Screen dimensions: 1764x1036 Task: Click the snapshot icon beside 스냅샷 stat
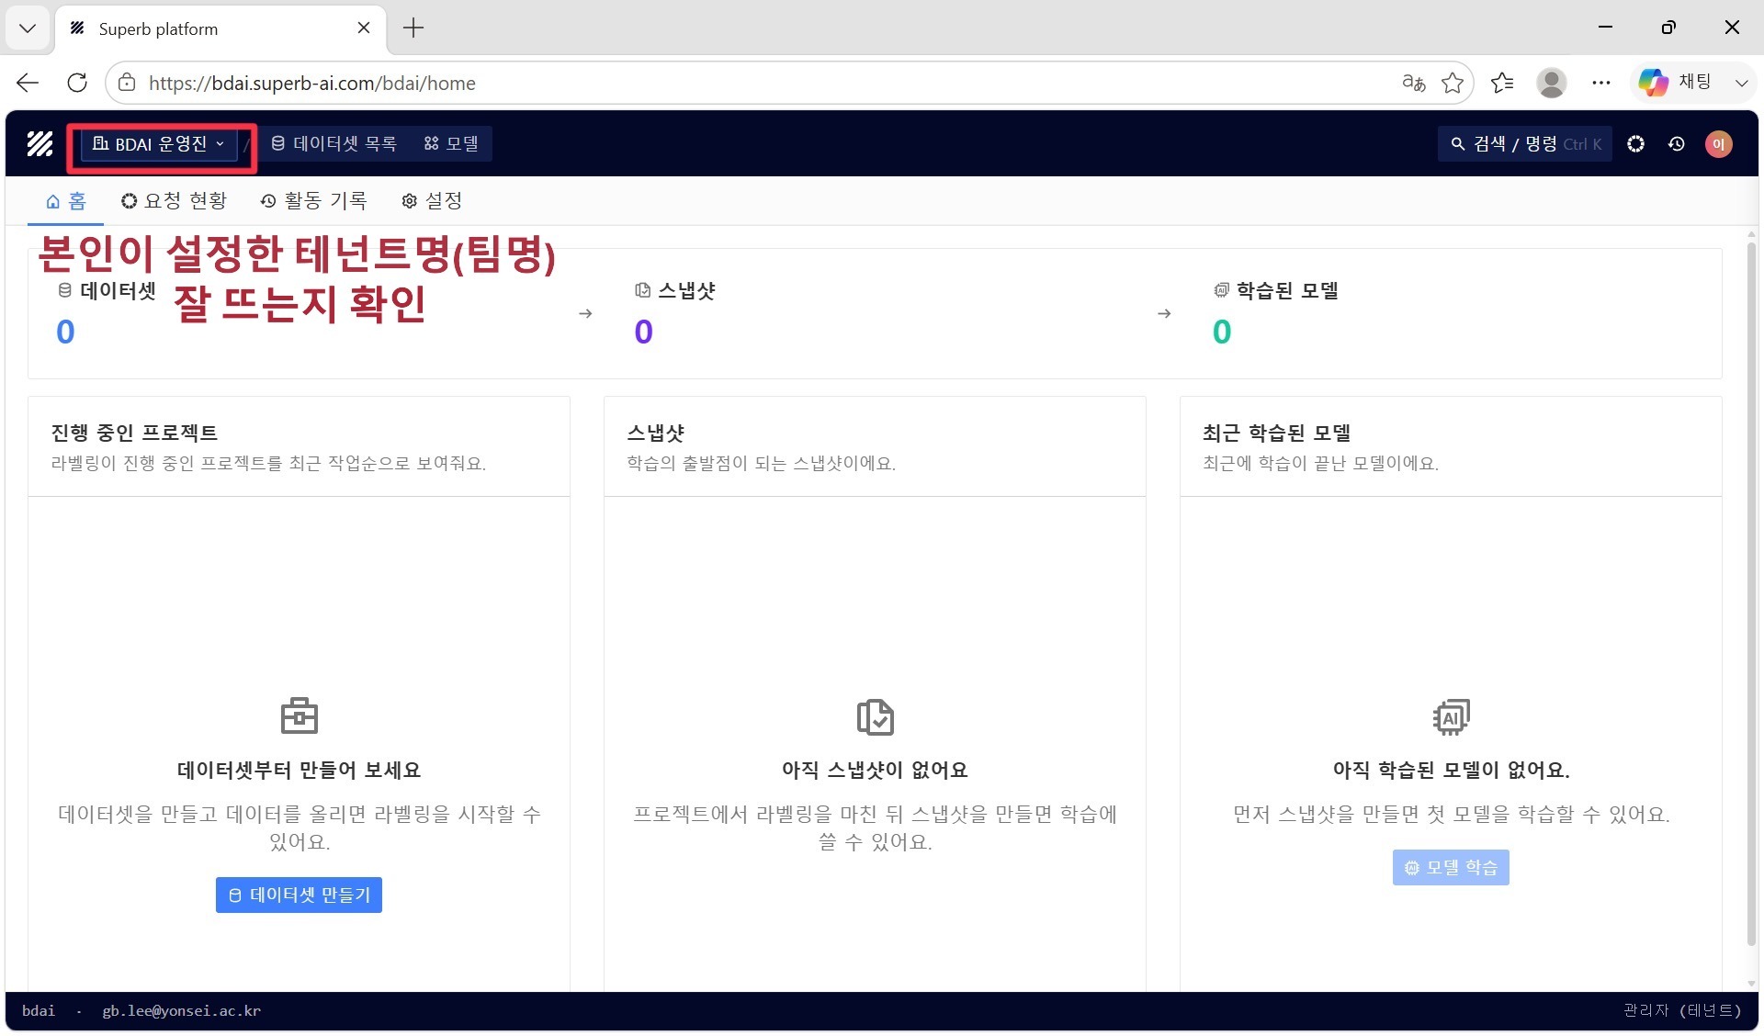point(643,290)
